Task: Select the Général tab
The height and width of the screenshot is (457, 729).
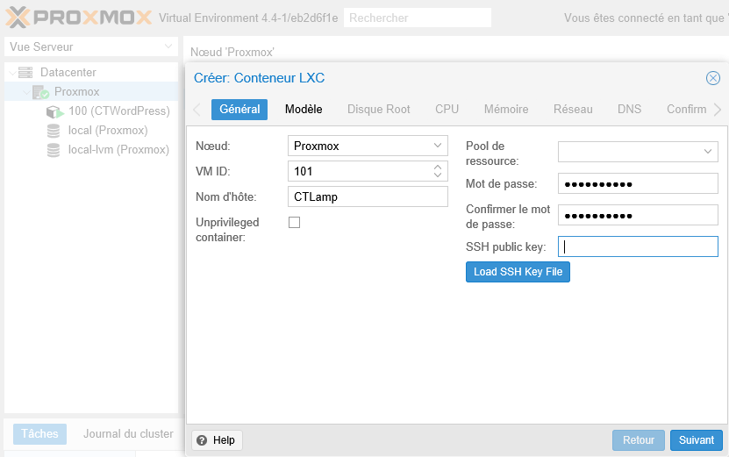Action: point(239,110)
